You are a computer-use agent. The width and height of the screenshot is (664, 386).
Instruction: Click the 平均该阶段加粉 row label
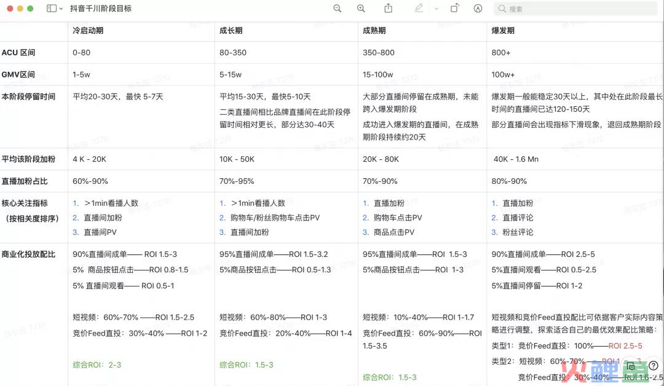click(x=28, y=159)
